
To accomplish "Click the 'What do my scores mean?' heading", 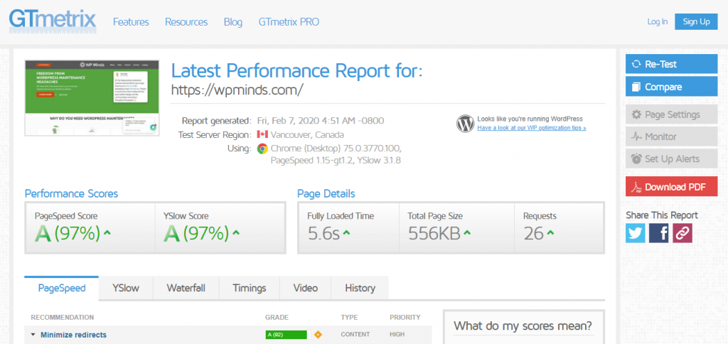I will pos(523,326).
